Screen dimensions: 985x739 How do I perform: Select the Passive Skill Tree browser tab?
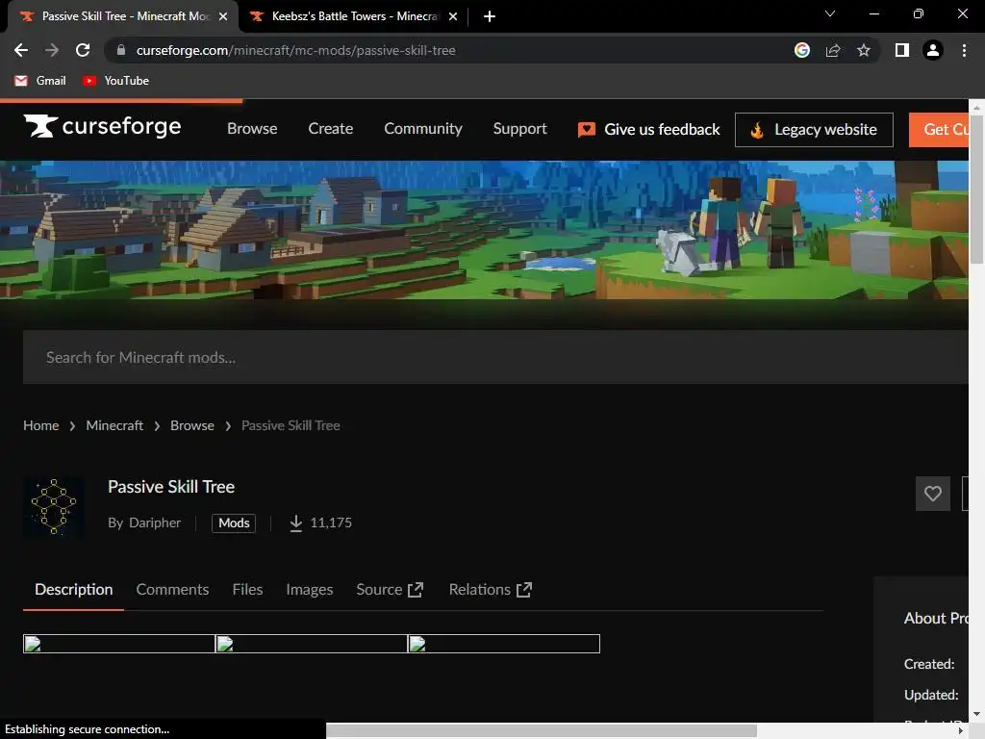123,16
